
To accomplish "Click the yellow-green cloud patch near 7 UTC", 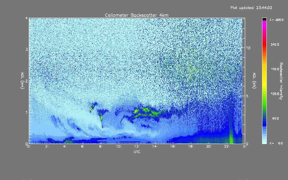I will click(93, 107).
